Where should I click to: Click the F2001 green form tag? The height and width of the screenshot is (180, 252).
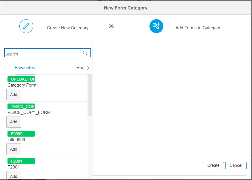pos(21,161)
